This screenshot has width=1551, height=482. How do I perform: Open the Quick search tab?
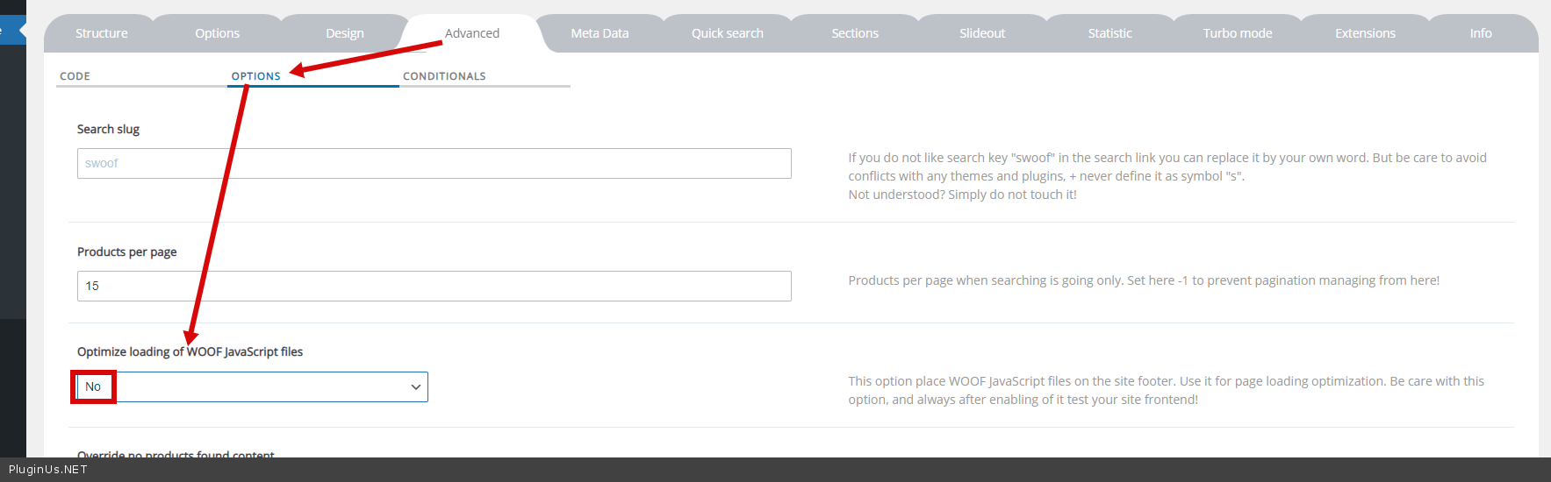pyautogui.click(x=727, y=33)
